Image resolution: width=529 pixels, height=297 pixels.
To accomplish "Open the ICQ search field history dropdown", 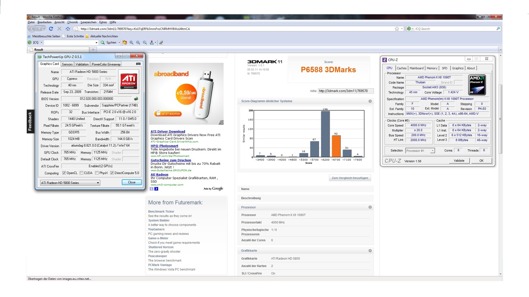I will coord(96,43).
